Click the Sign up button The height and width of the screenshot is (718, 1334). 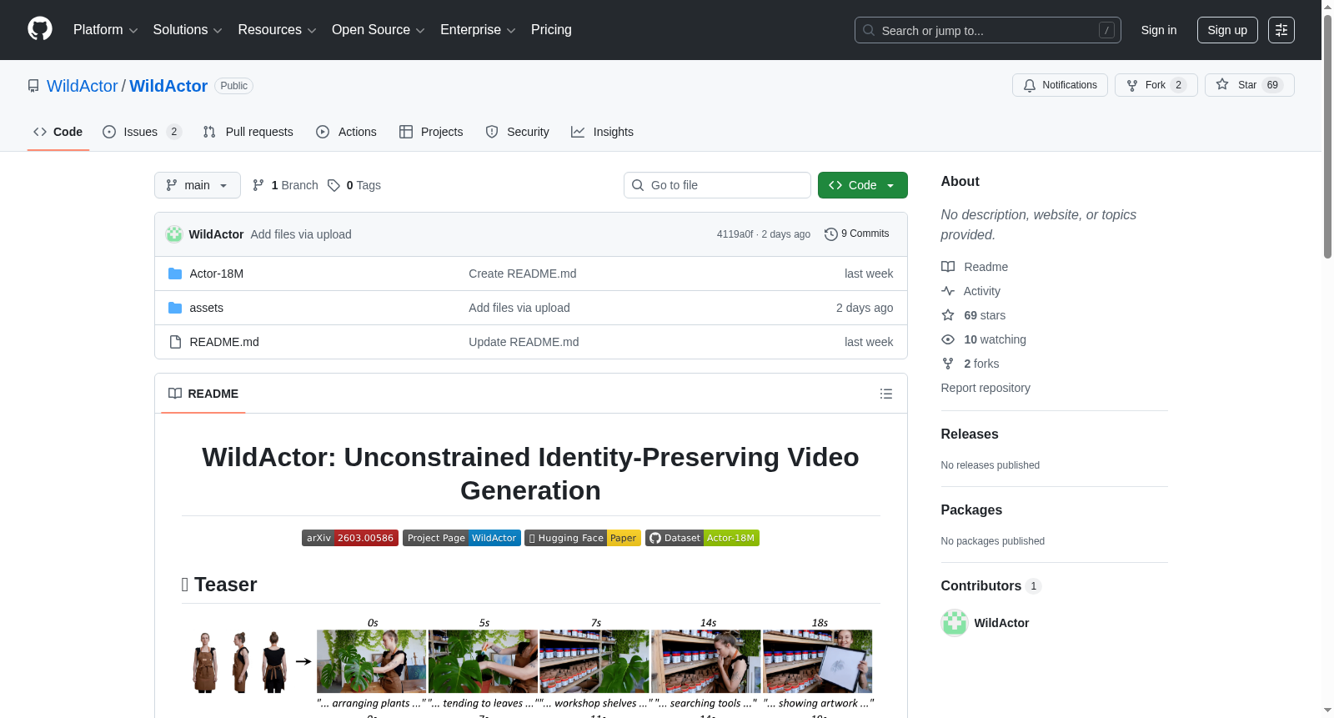(1227, 30)
